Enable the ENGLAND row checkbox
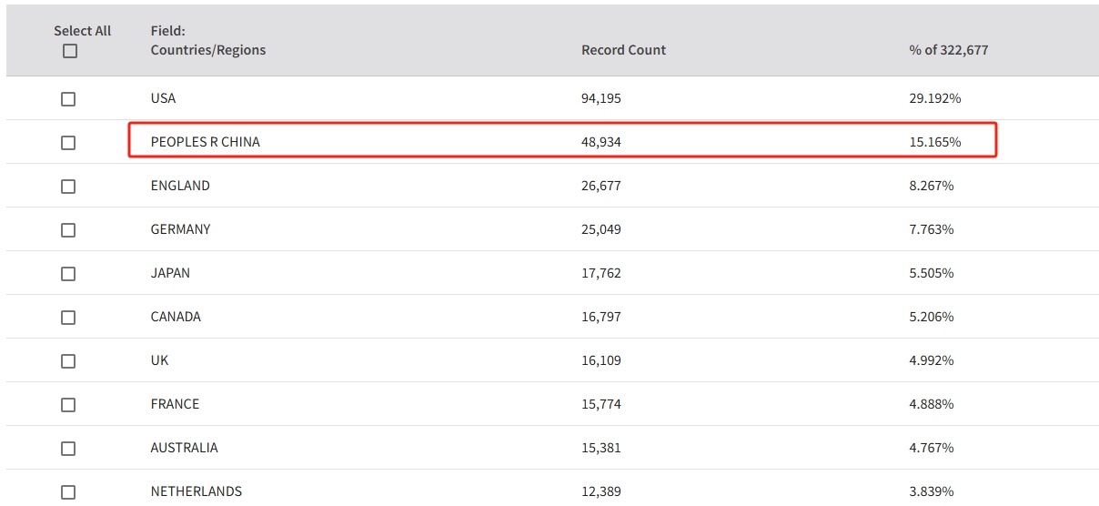 (68, 187)
